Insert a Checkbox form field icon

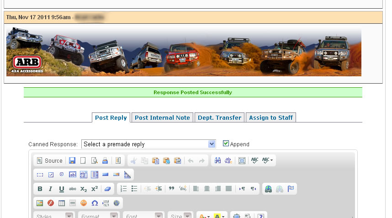pos(51,175)
